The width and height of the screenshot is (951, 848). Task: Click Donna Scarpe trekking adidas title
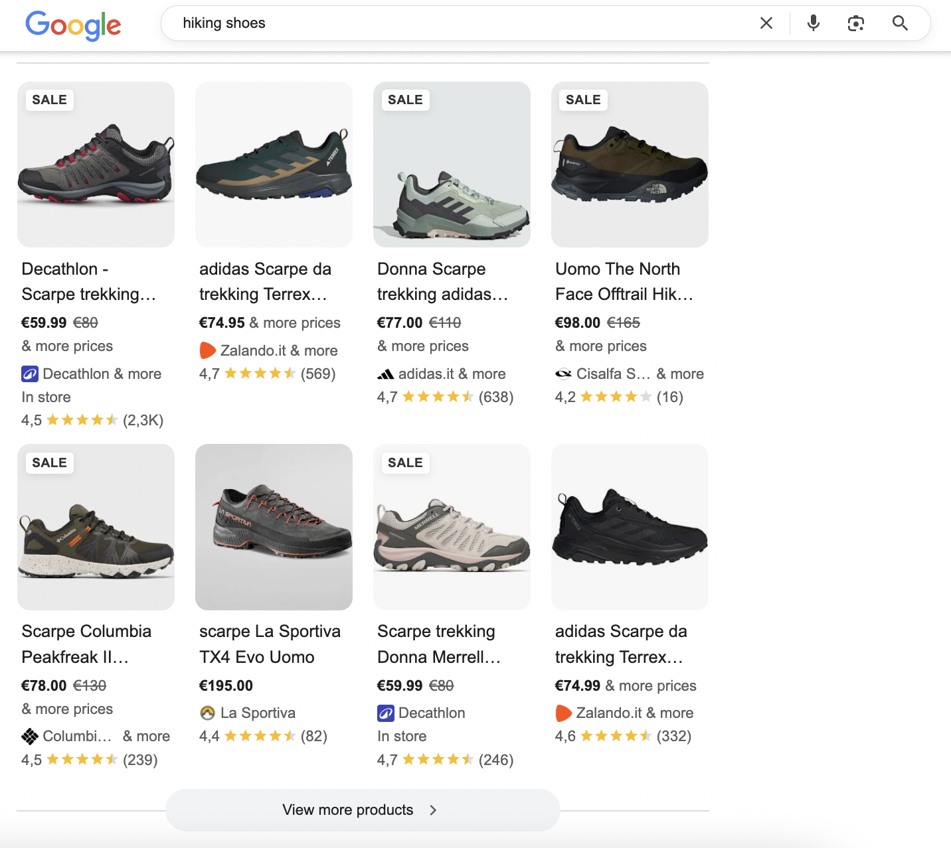[442, 281]
